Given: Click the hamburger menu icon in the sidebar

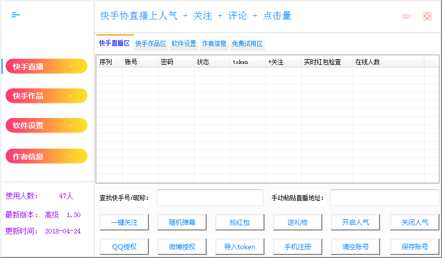Looking at the screenshot, I should click(x=15, y=15).
